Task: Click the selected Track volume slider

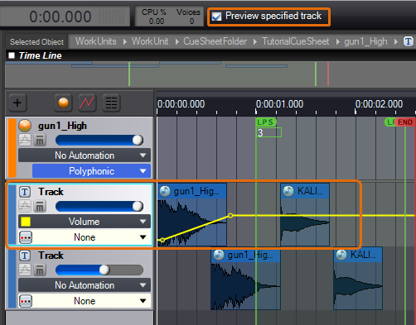Action: click(99, 206)
